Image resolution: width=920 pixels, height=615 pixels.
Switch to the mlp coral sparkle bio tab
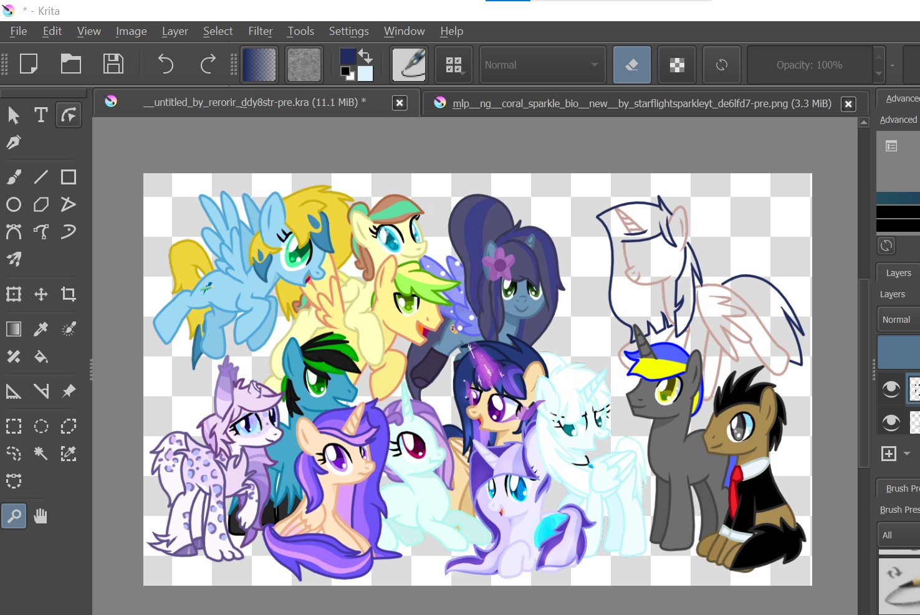pos(641,103)
